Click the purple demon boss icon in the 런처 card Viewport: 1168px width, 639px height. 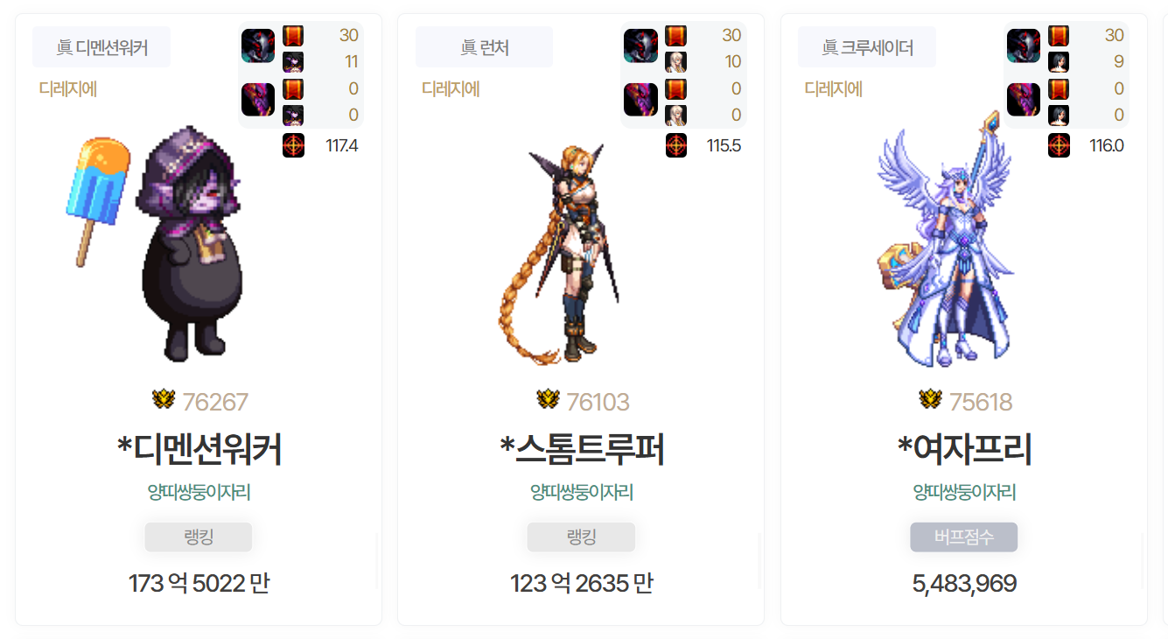click(640, 100)
